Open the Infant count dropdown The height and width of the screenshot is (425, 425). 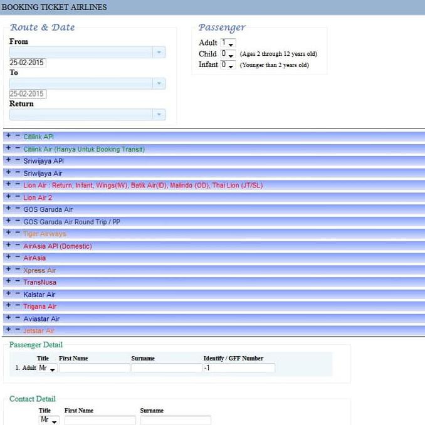click(228, 65)
